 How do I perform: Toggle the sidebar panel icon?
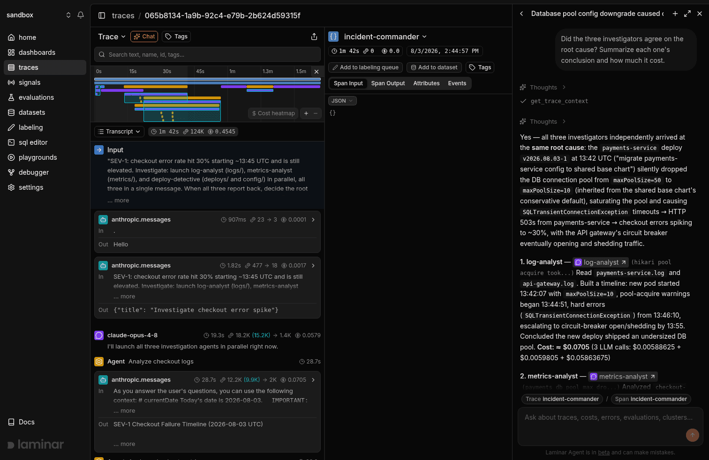pos(102,15)
